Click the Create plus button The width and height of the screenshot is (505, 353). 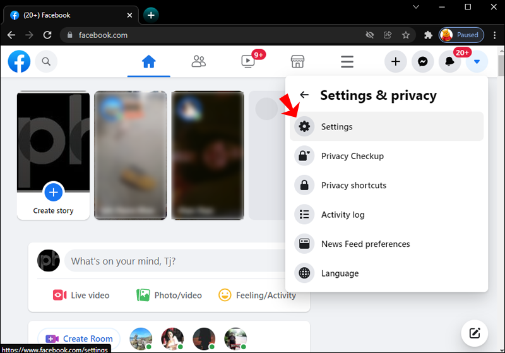396,61
